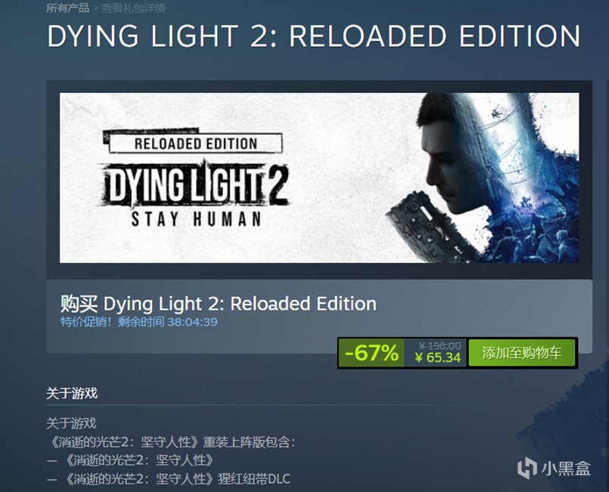Viewport: 609px width, 492px height.
Task: Click the Dying Light 2 banner image
Action: (x=319, y=178)
